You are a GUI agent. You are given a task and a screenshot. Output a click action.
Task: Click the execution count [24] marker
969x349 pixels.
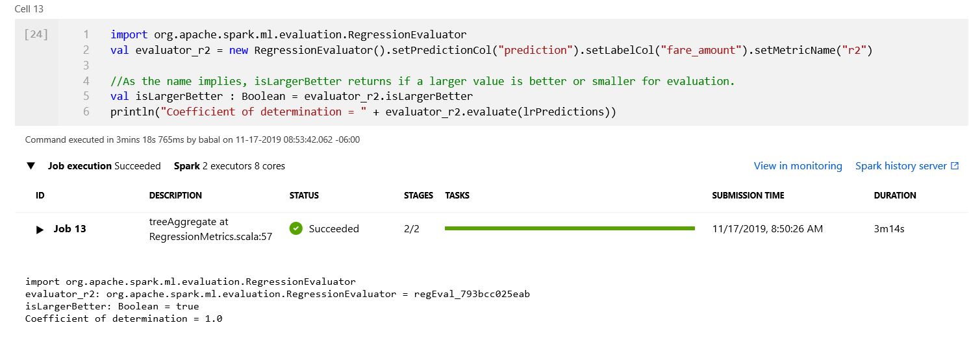(x=36, y=34)
